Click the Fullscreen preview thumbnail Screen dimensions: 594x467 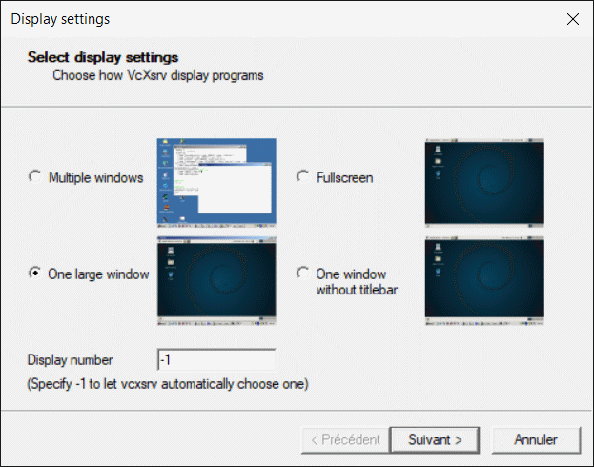coord(484,183)
